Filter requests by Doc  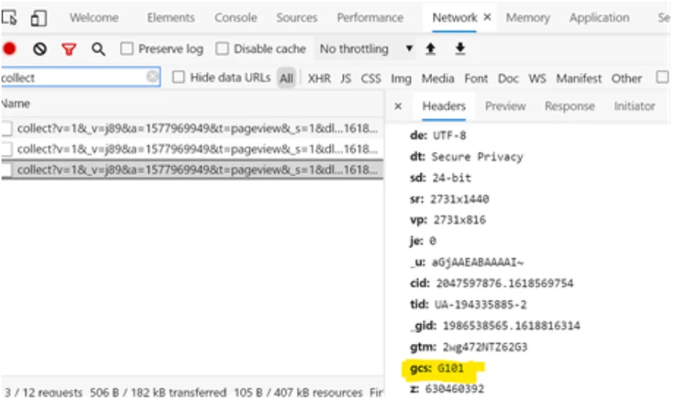508,78
